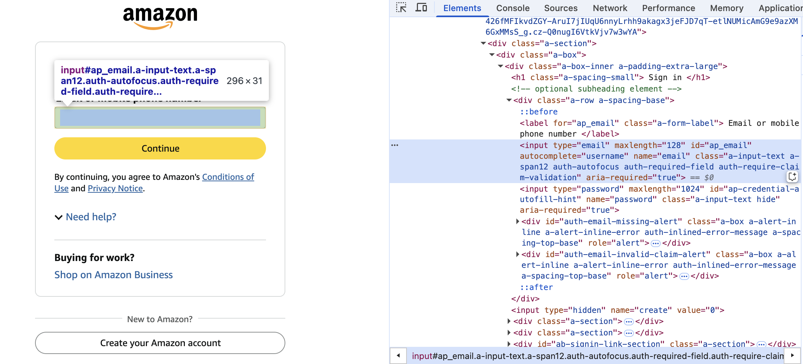
Task: Toggle the device toolbar icon
Action: pos(421,8)
